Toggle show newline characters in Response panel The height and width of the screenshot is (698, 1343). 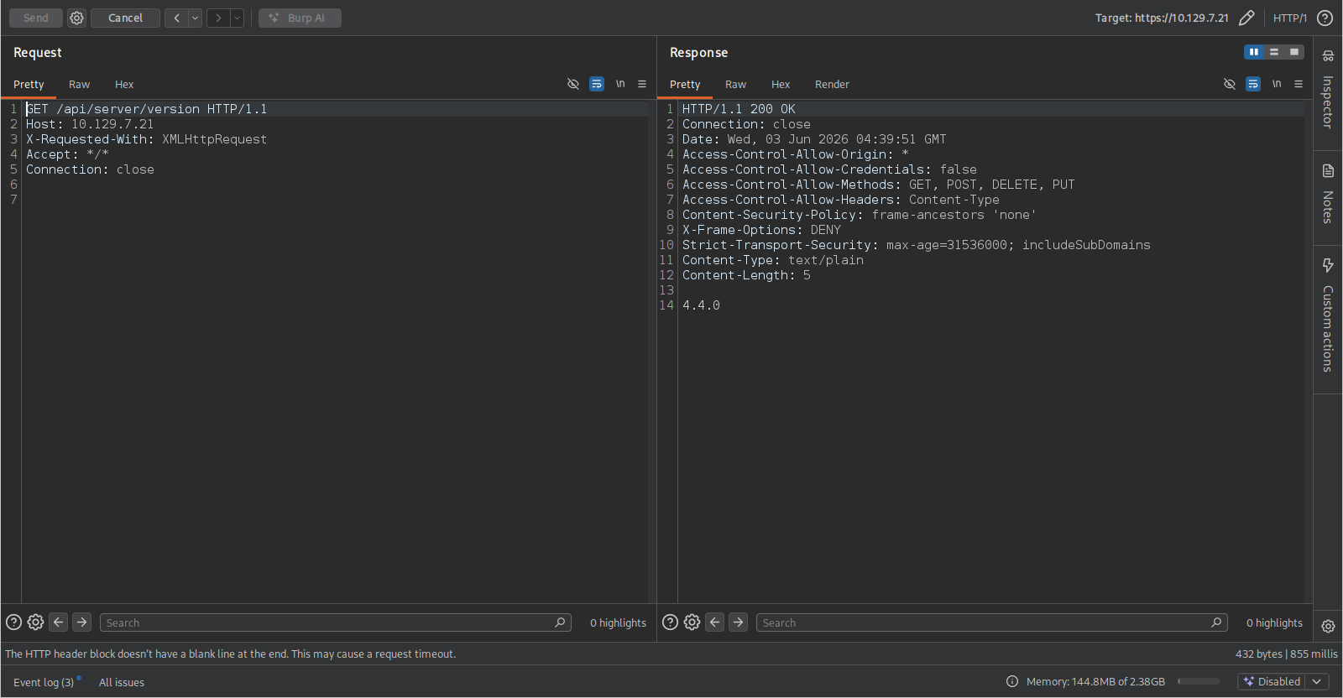point(1277,84)
